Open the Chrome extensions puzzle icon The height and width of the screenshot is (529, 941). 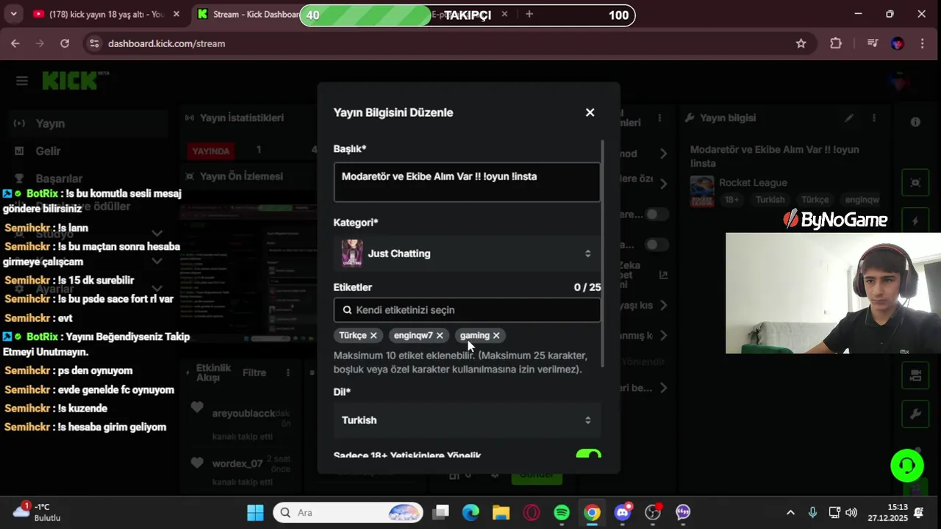click(x=836, y=43)
